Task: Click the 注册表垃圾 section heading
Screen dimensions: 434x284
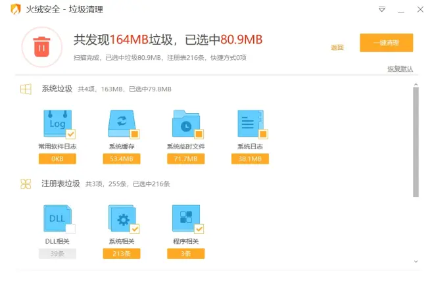Action: [60, 183]
